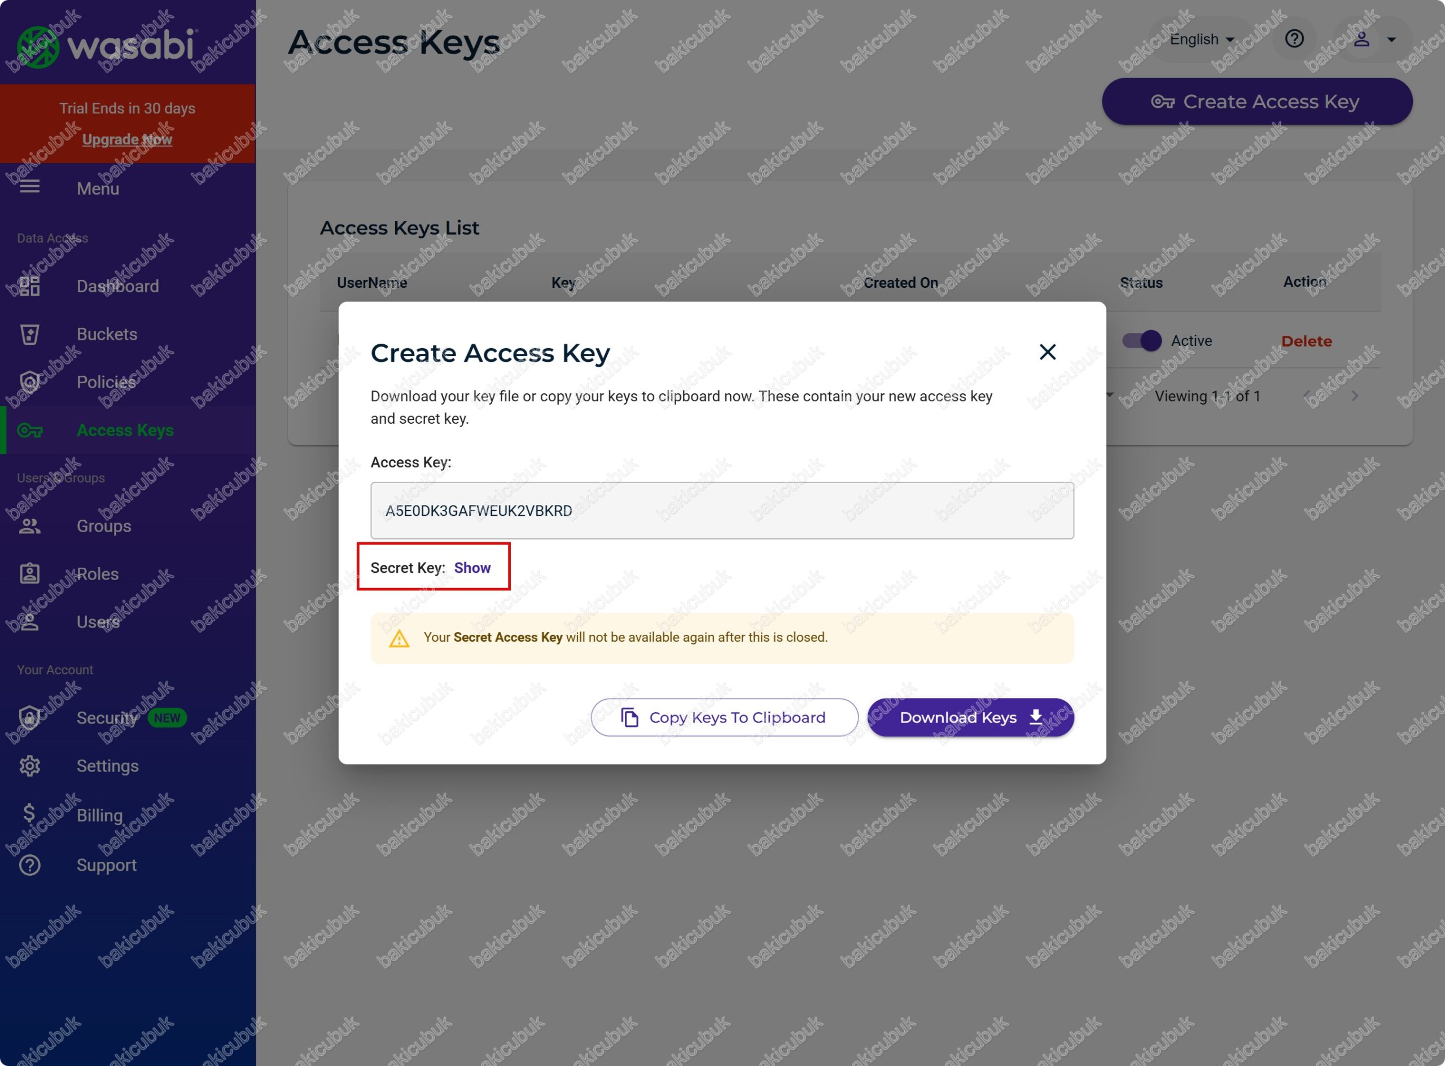Click the Wasabi logo icon
Image resolution: width=1445 pixels, height=1066 pixels.
point(37,46)
